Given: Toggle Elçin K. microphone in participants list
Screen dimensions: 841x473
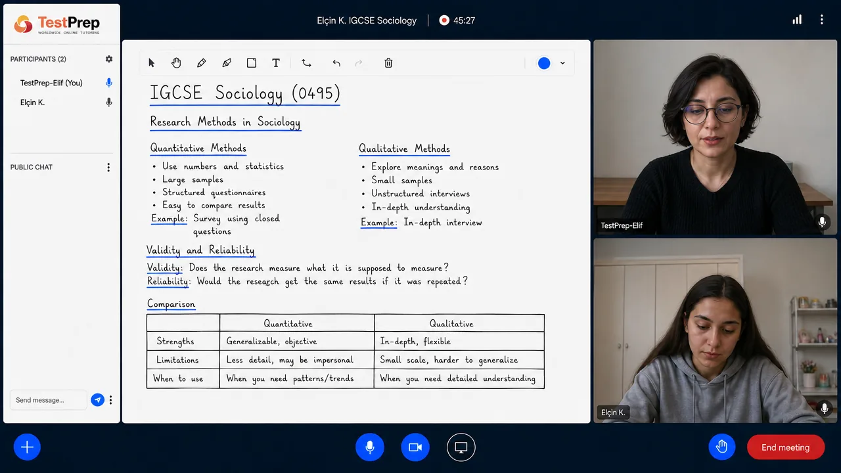Looking at the screenshot, I should click(x=109, y=102).
